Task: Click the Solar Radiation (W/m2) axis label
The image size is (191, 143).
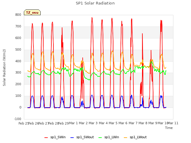Action: tap(4, 68)
